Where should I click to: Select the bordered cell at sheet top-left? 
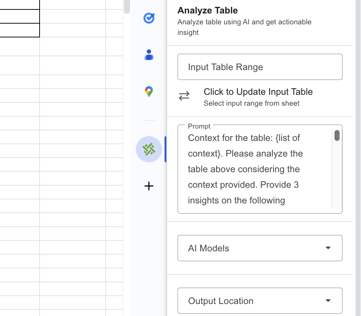pos(20,16)
